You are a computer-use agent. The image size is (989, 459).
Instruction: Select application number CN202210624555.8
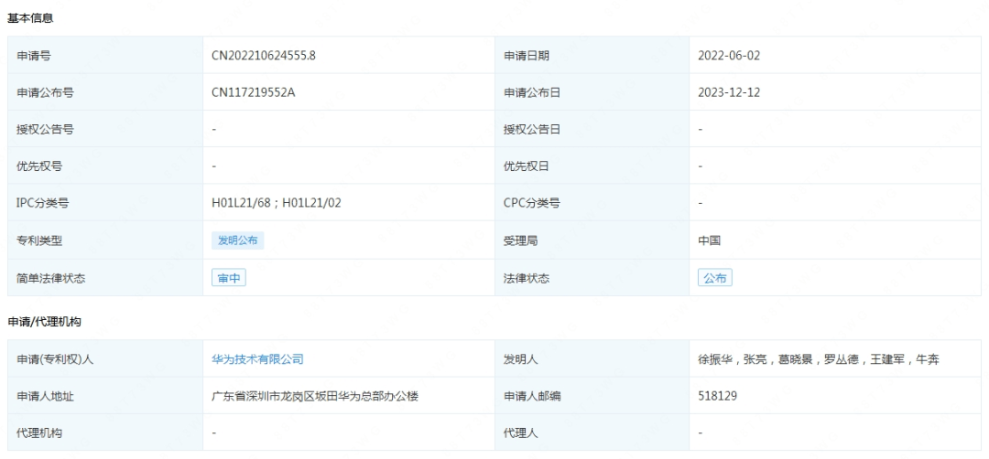point(264,56)
